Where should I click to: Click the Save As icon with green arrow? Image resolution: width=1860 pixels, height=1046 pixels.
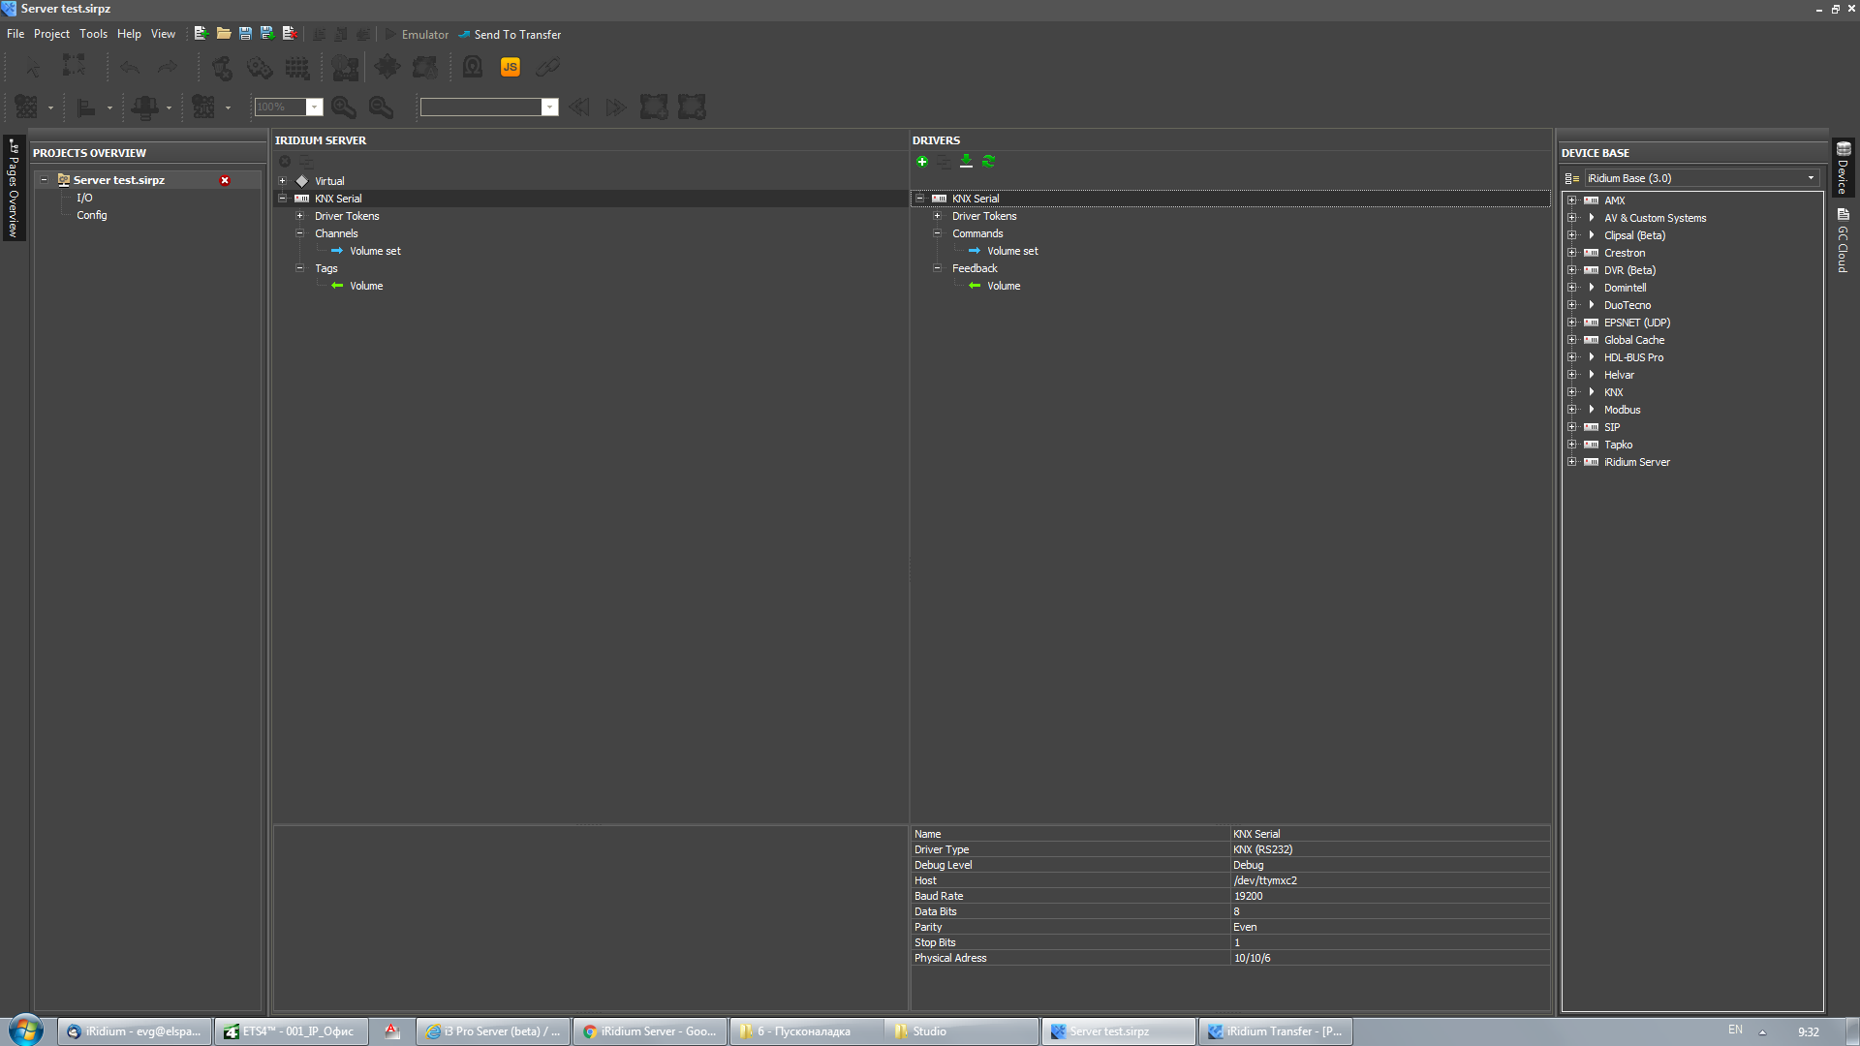(267, 34)
